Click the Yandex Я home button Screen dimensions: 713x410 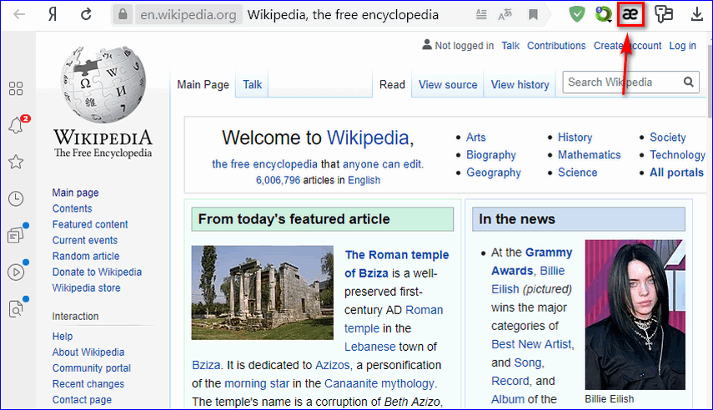[x=52, y=14]
